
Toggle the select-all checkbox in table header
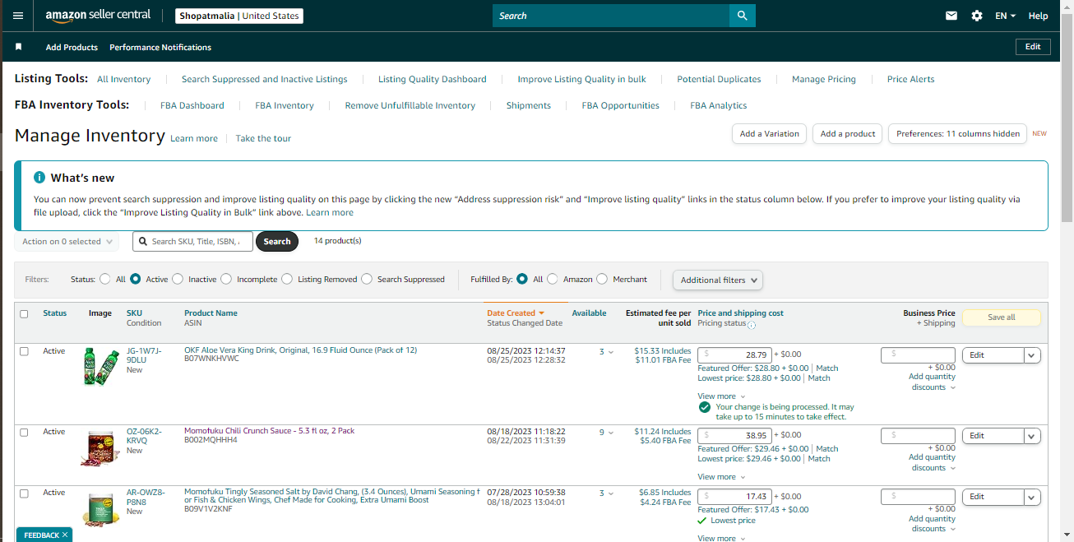click(x=24, y=313)
